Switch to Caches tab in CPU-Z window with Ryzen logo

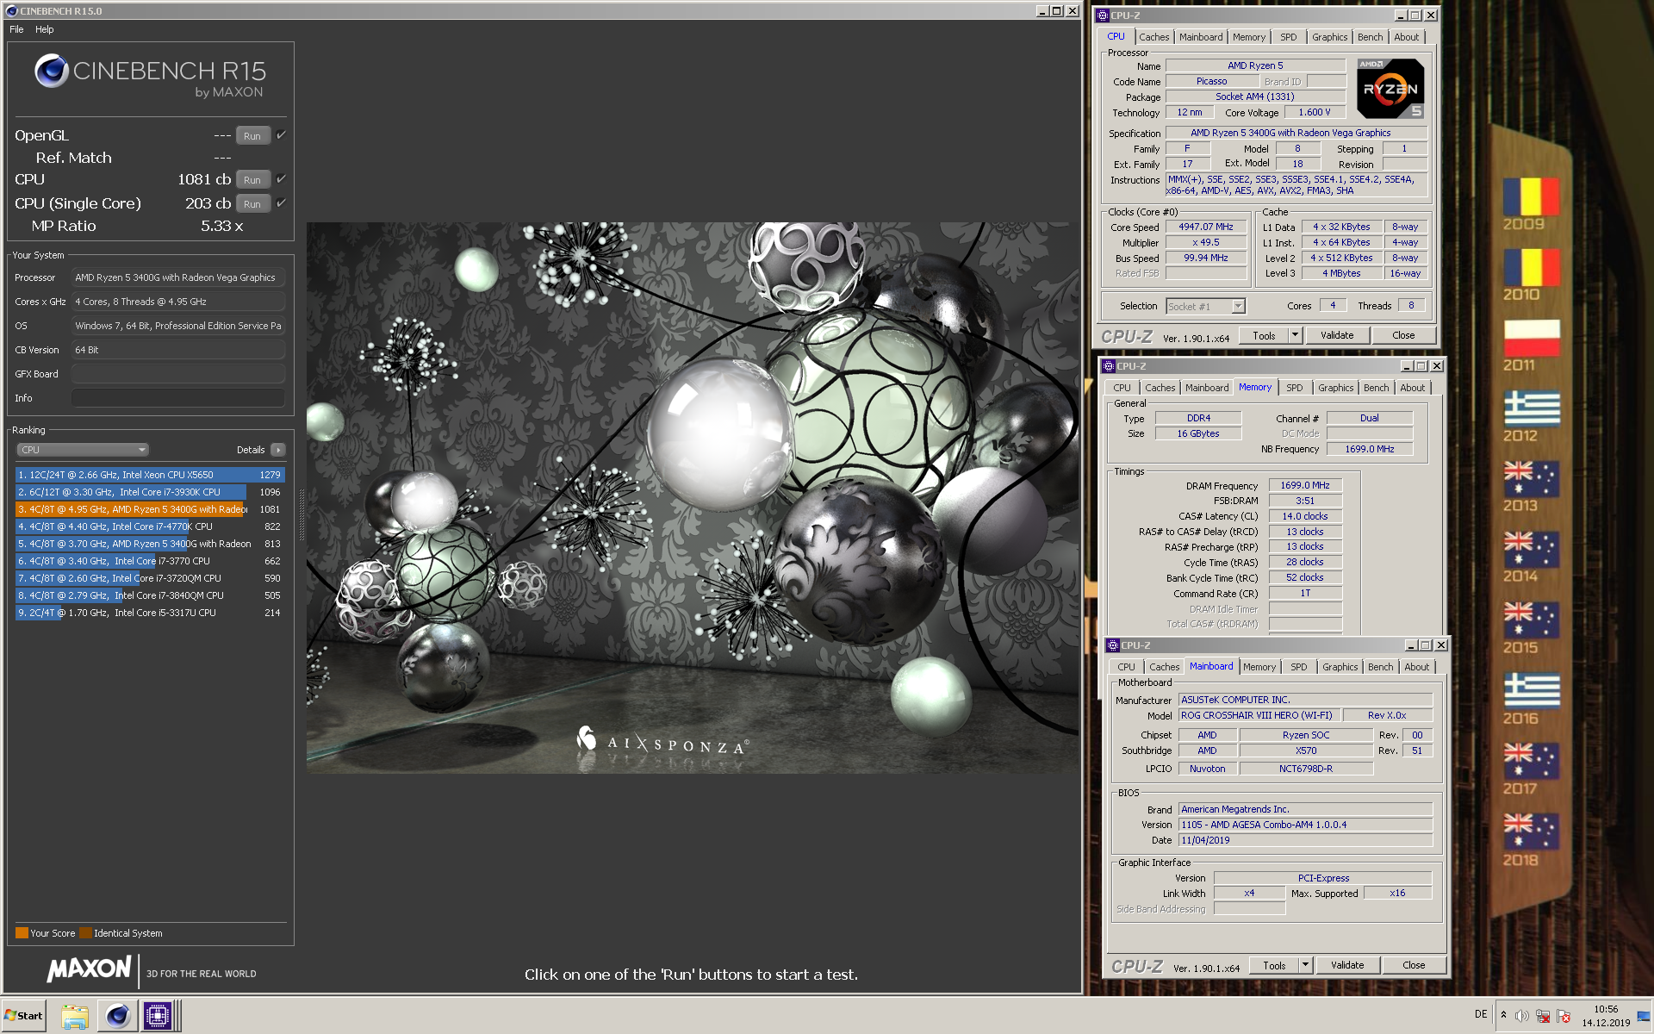pos(1153,37)
